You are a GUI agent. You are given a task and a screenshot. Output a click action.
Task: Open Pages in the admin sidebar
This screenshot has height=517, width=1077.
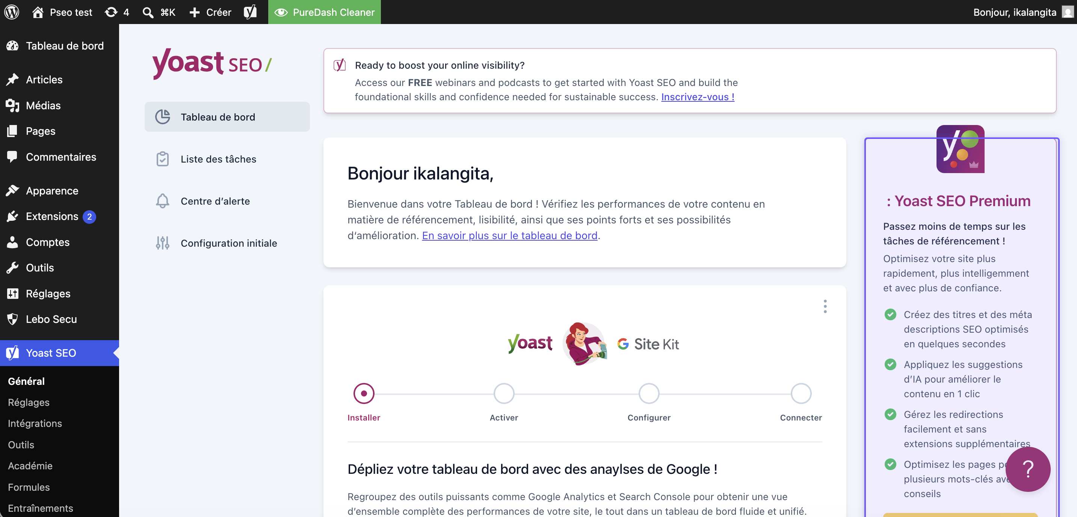point(59,131)
